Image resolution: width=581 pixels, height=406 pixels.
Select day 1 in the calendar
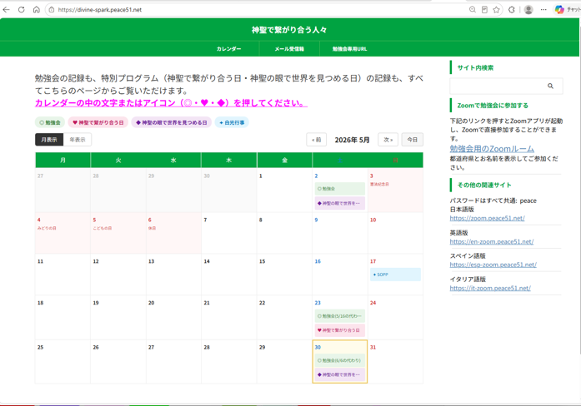(284, 191)
